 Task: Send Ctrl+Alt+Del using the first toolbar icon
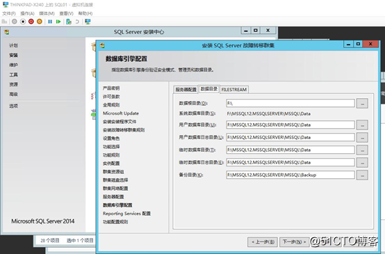pyautogui.click(x=4, y=22)
